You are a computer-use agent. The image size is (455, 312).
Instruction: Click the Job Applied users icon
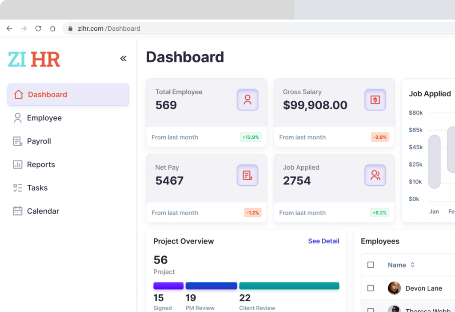[375, 175]
